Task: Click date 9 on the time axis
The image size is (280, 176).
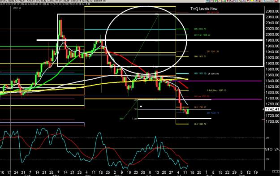Action: click(x=122, y=172)
